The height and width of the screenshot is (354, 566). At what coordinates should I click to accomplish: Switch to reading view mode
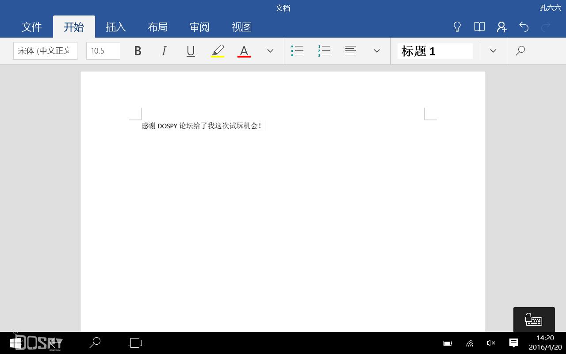(479, 27)
